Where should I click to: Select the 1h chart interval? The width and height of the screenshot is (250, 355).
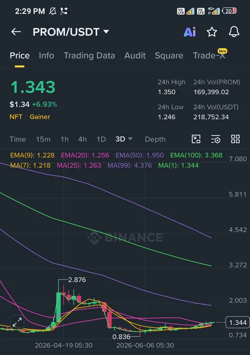pos(64,139)
